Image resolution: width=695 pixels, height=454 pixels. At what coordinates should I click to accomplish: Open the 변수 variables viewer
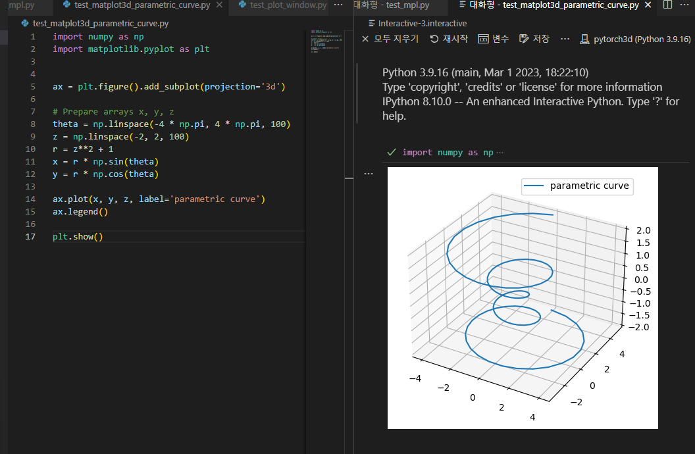(x=494, y=39)
